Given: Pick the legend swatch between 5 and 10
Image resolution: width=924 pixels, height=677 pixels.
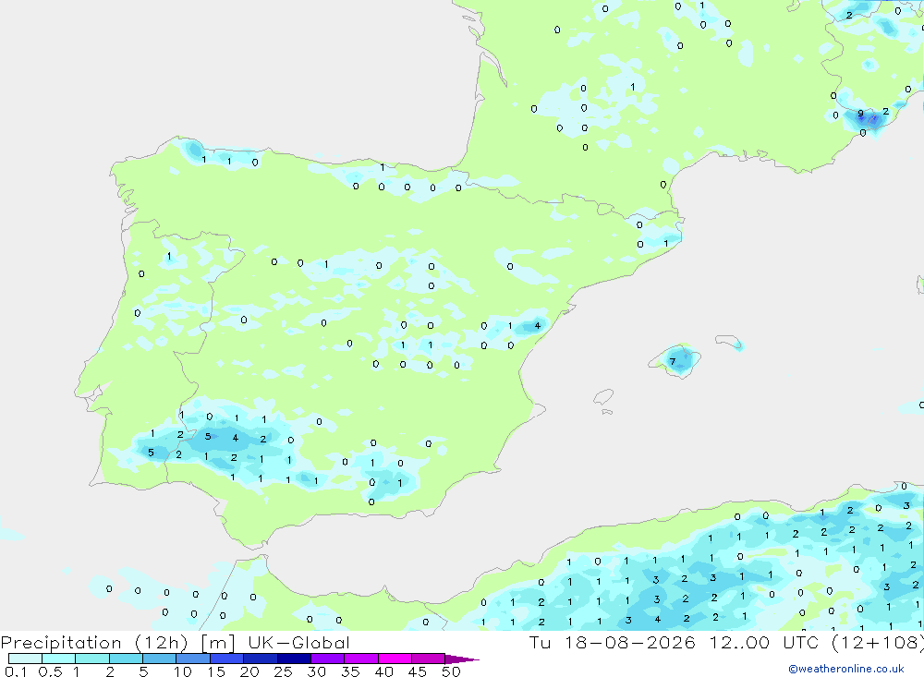Looking at the screenshot, I should pos(159,659).
